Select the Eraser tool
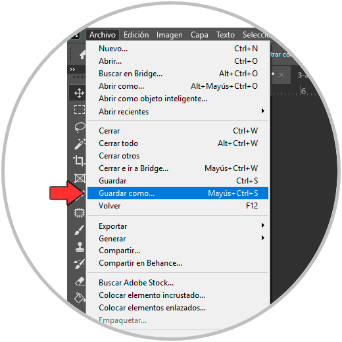The width and height of the screenshot is (342, 342). pyautogui.click(x=80, y=281)
